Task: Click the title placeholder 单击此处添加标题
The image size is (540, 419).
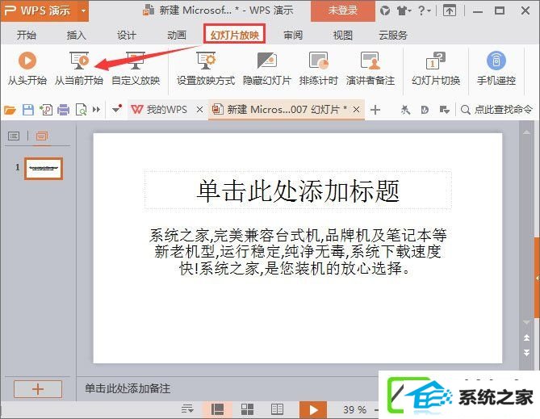Action: click(298, 190)
